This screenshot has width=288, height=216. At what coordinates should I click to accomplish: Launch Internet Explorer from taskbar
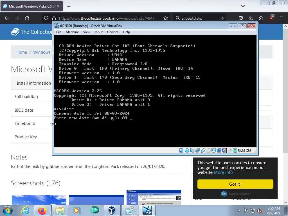(x=25, y=210)
